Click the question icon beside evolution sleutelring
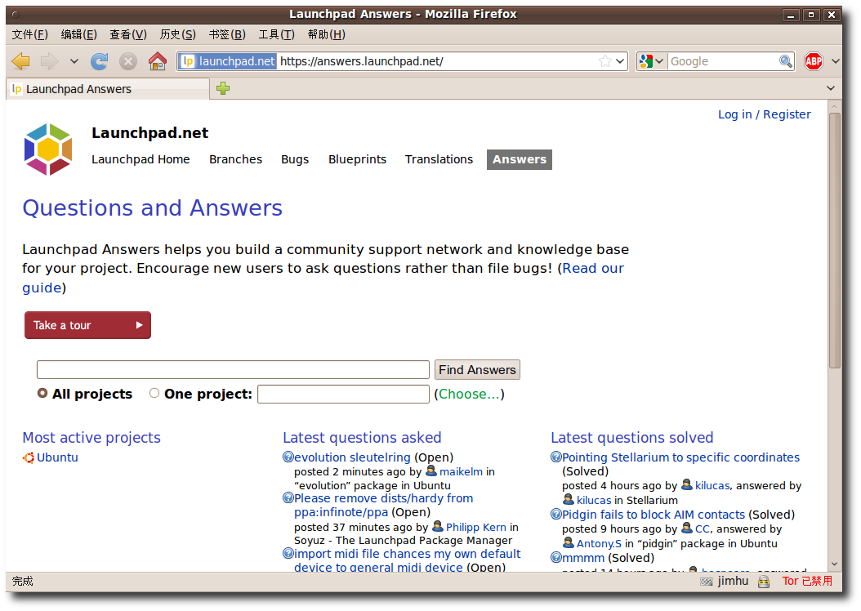The height and width of the screenshot is (611, 861). pos(288,457)
